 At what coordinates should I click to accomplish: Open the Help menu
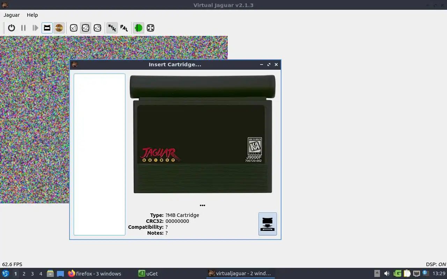tap(32, 15)
